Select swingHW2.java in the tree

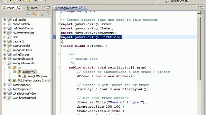(37, 76)
